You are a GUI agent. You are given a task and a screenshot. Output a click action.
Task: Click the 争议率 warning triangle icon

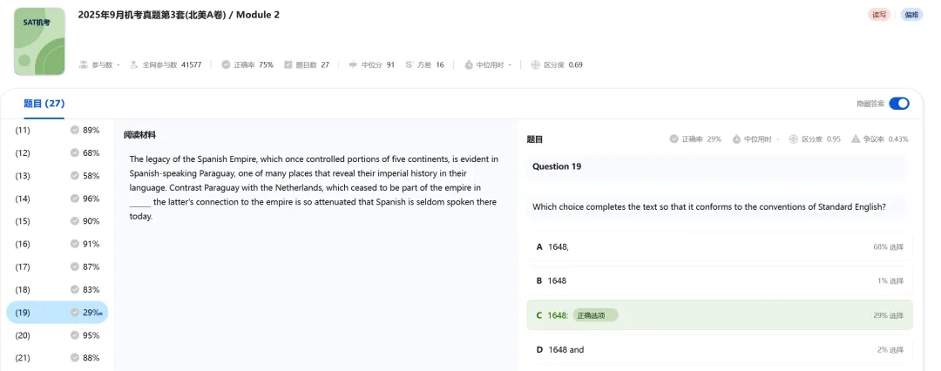click(856, 139)
